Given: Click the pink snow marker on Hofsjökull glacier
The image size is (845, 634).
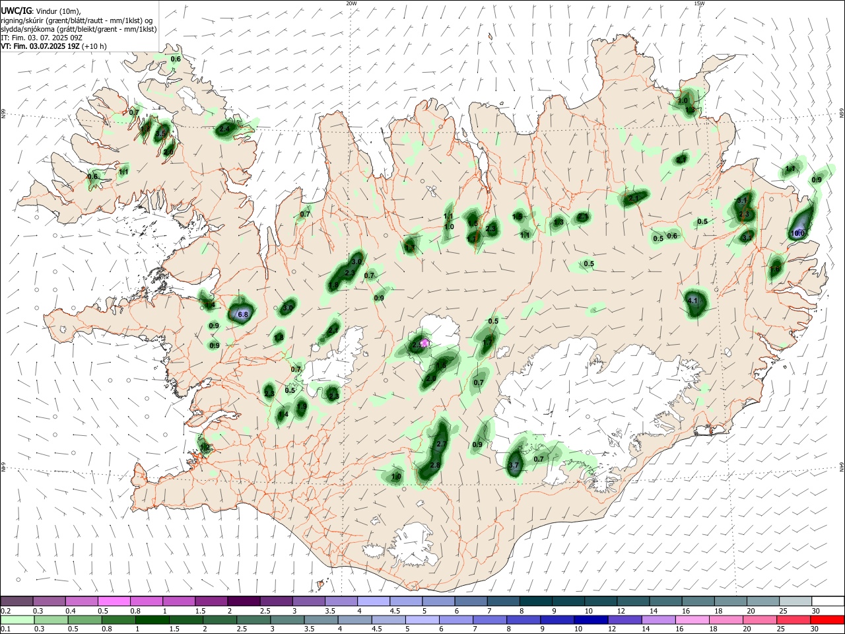Looking at the screenshot, I should tap(425, 343).
